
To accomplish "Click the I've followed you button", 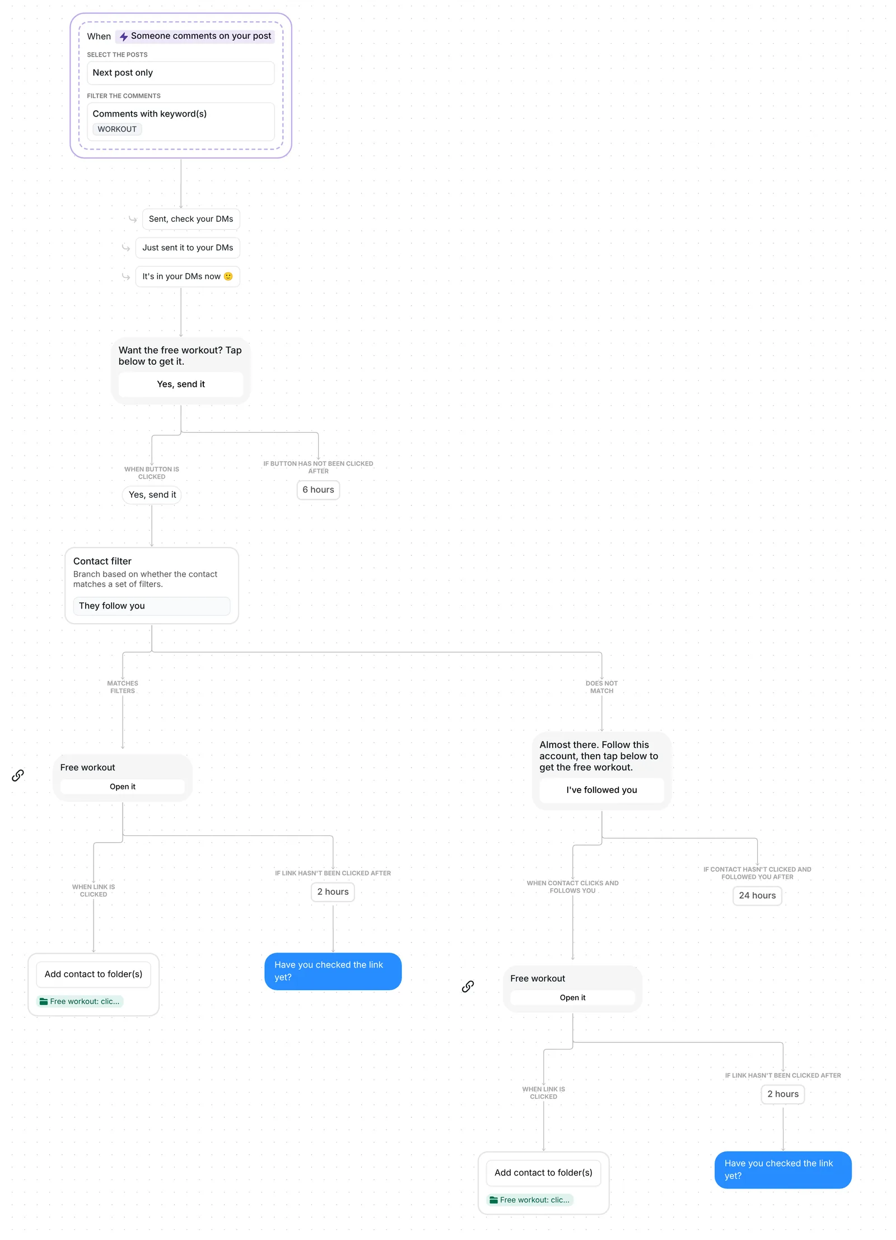I will point(602,790).
